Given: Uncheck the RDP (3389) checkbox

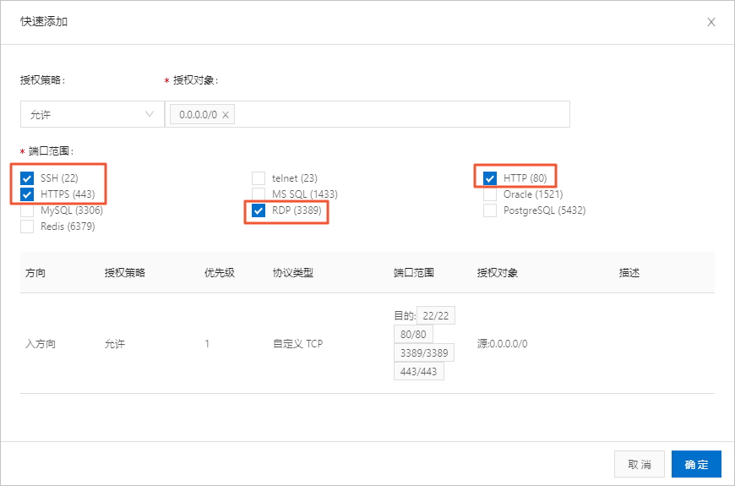Looking at the screenshot, I should (x=259, y=210).
